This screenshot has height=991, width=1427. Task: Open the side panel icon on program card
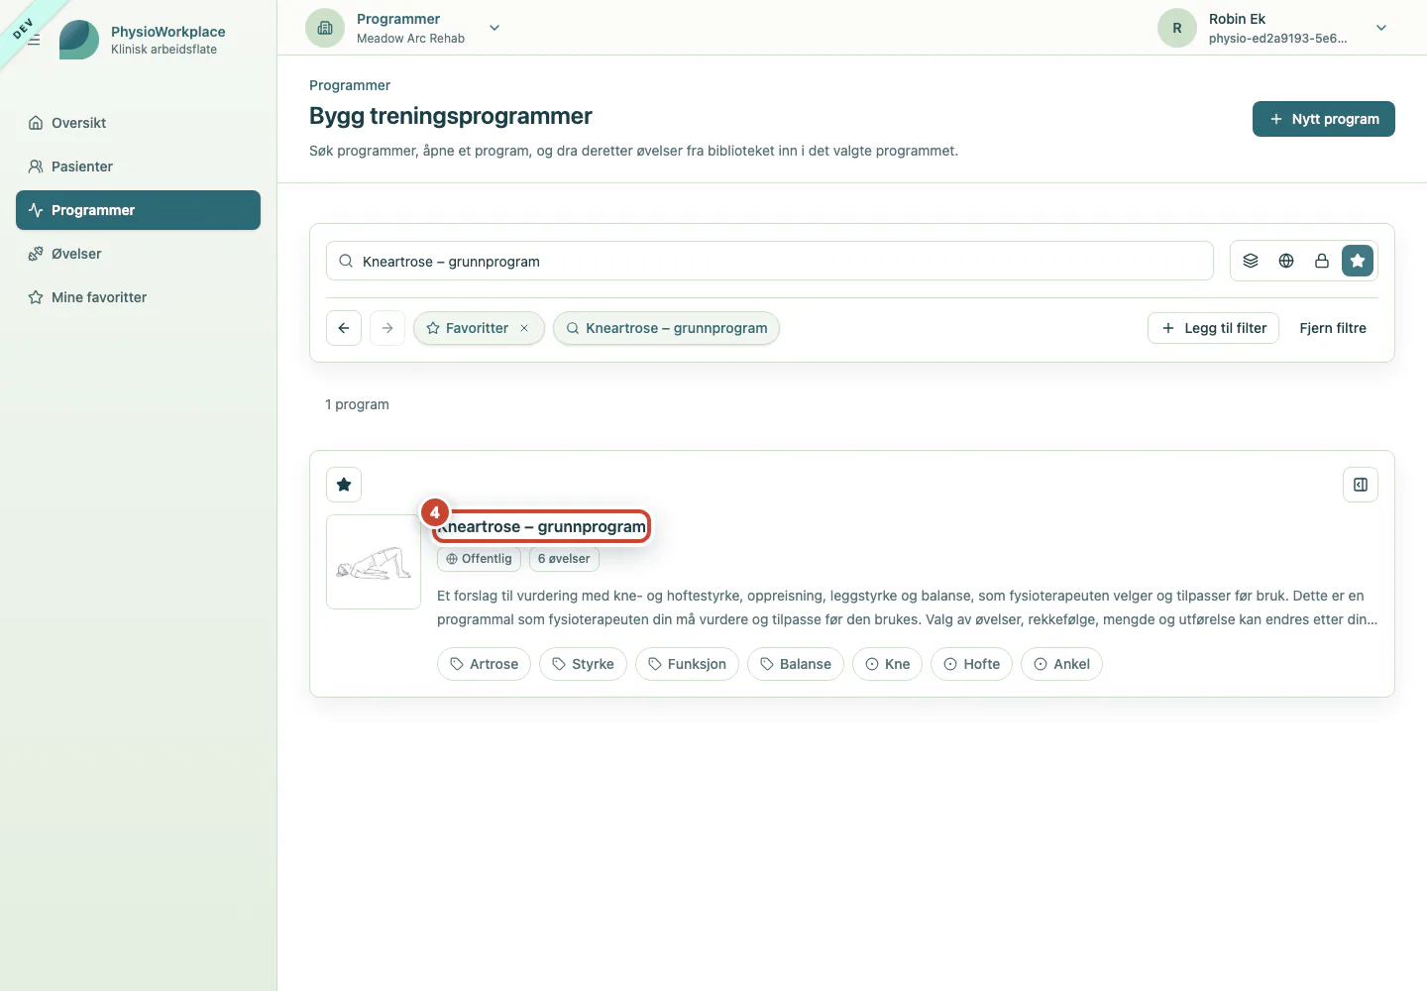(1361, 485)
